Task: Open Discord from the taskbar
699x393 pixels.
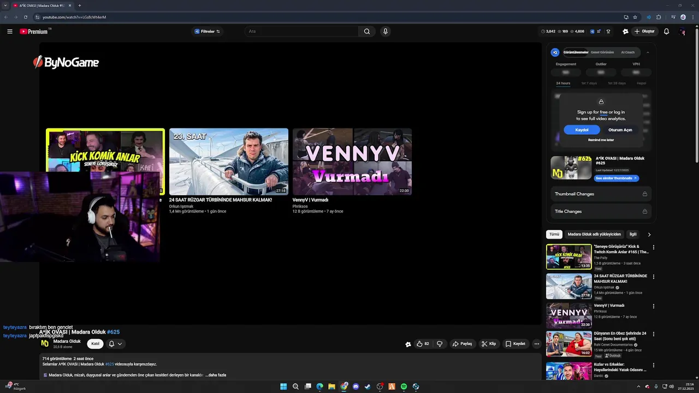Action: (356, 386)
